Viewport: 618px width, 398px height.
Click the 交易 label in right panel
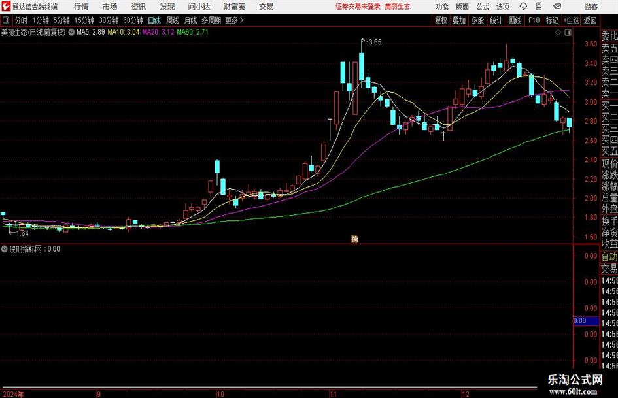point(609,269)
